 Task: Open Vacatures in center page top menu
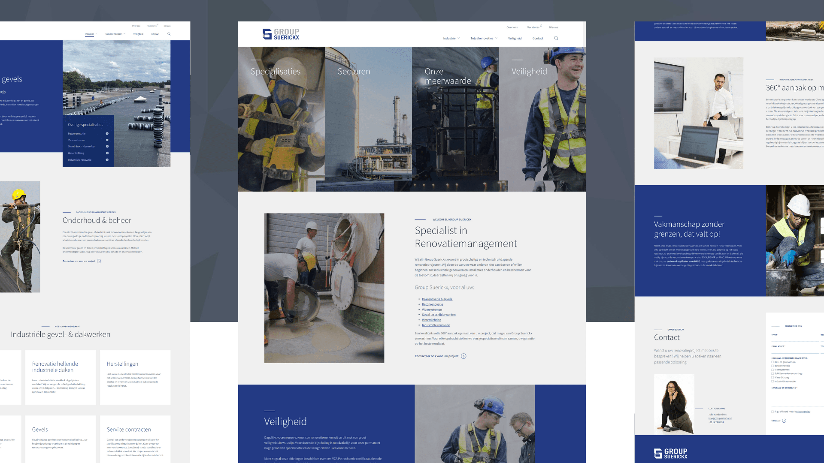coord(533,27)
